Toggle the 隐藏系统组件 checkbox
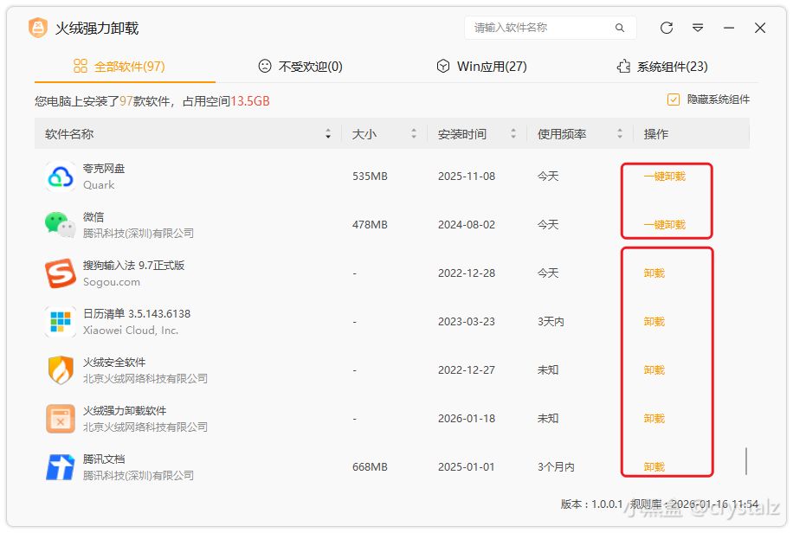 (x=674, y=100)
